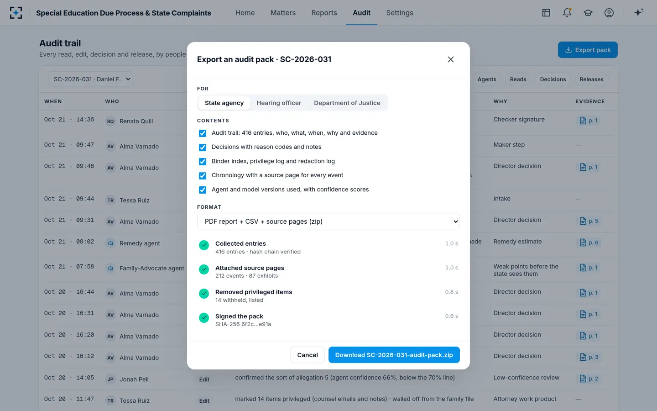Open the notifications bell
The height and width of the screenshot is (411, 657).
[x=567, y=13]
